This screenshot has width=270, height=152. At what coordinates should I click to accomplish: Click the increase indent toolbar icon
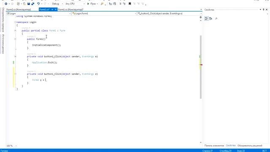[124, 4]
